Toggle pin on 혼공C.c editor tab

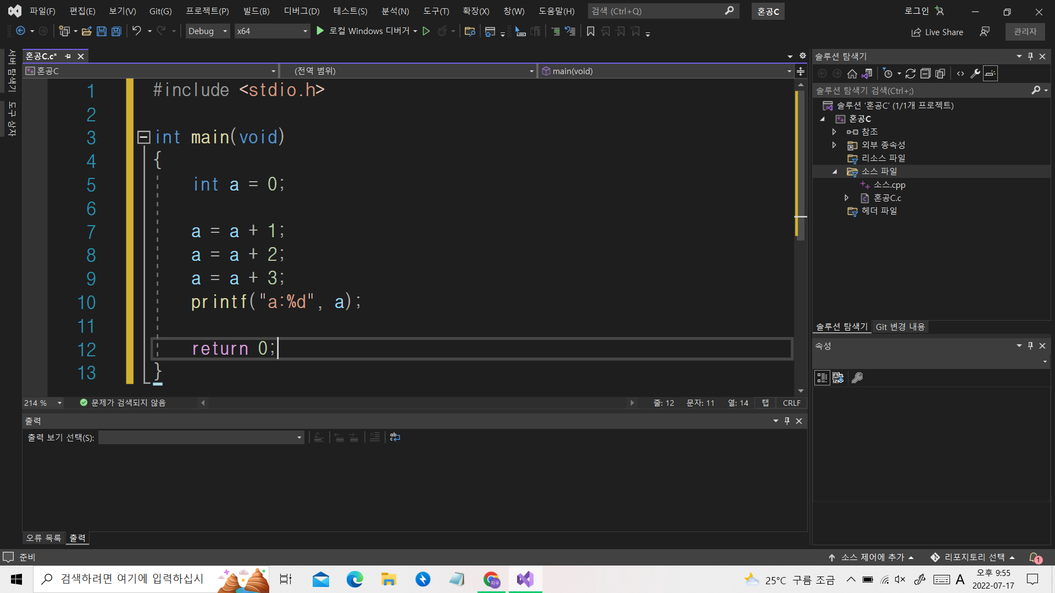(x=68, y=57)
